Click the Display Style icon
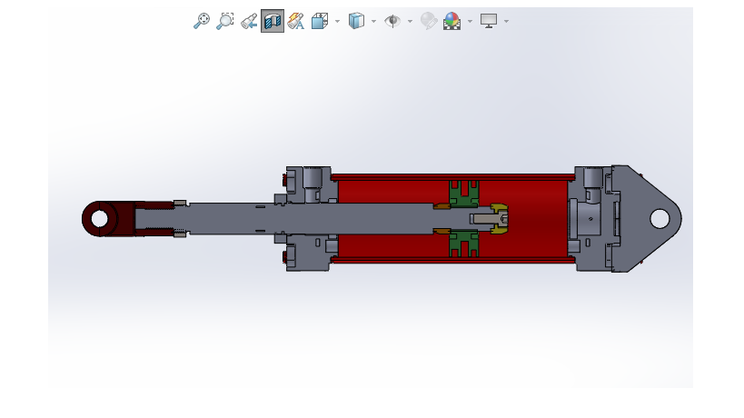The height and width of the screenshot is (418, 744). pyautogui.click(x=356, y=21)
